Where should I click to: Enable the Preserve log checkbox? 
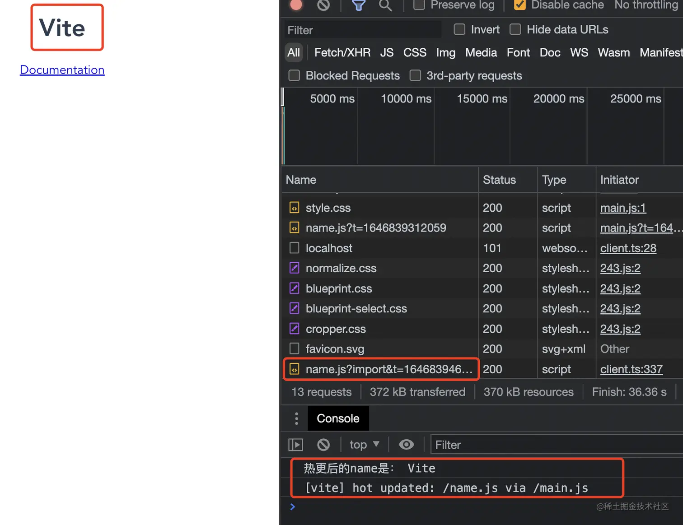point(419,5)
